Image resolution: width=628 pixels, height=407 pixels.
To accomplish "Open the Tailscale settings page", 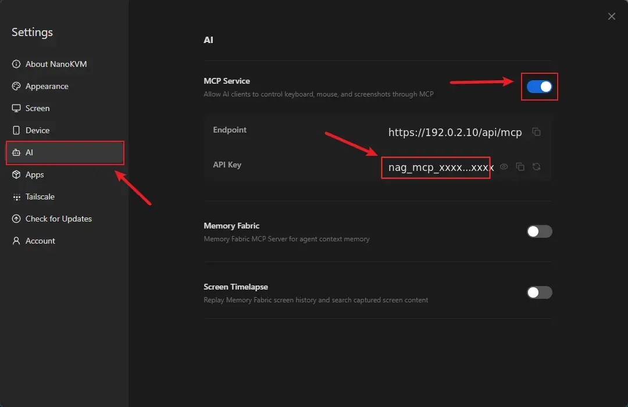I will tap(65, 197).
